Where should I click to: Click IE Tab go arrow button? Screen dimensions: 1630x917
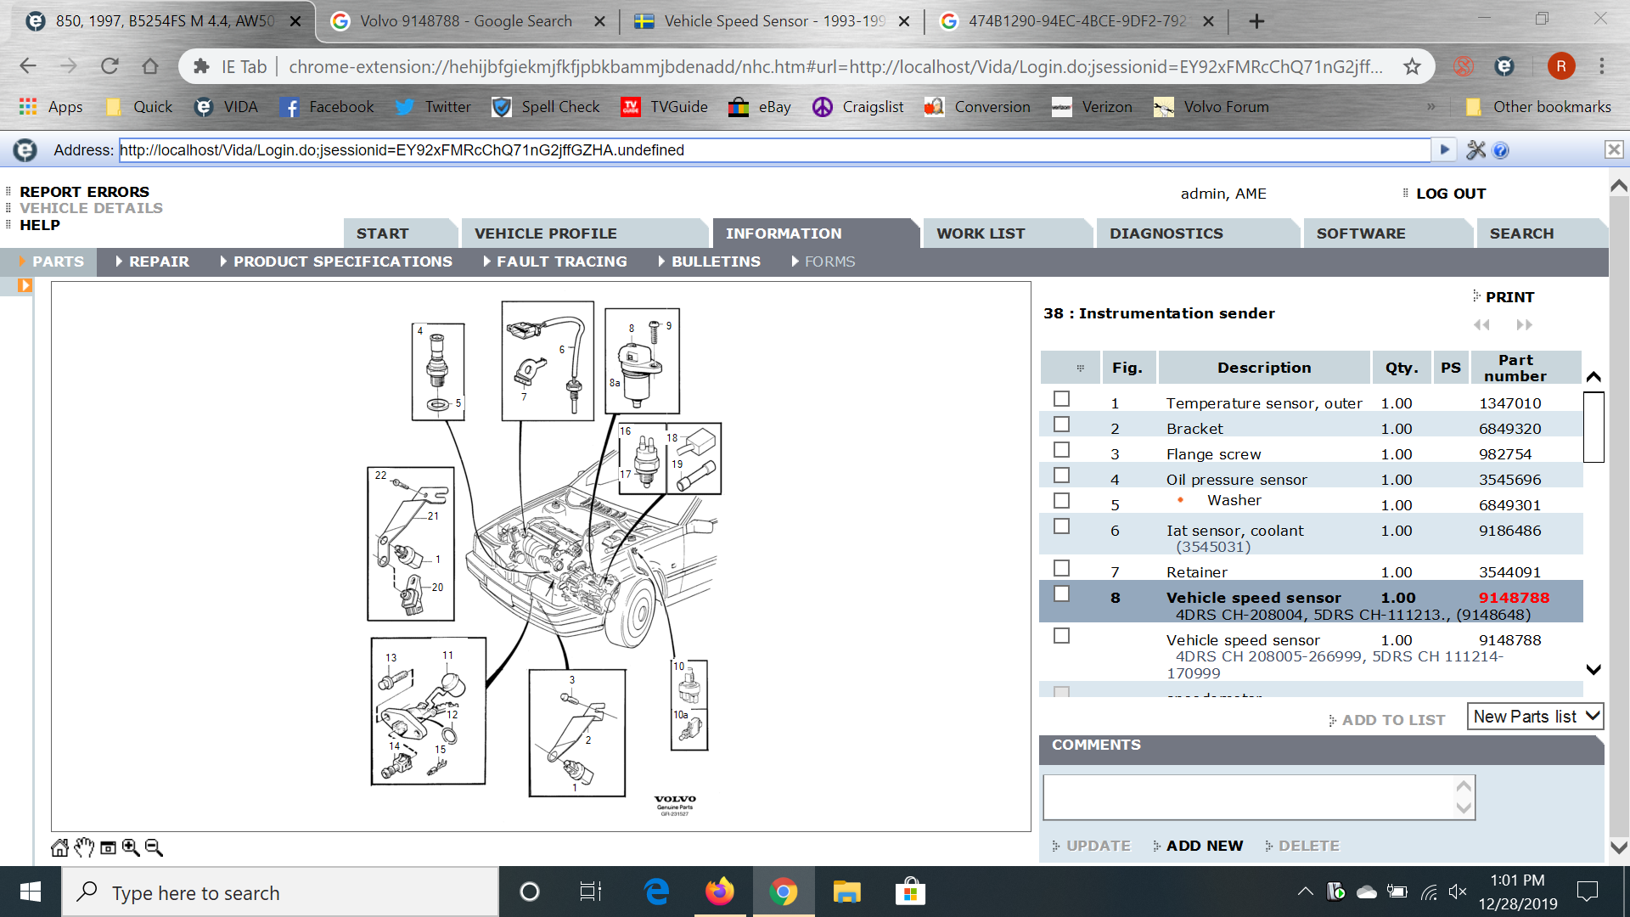tap(1444, 150)
